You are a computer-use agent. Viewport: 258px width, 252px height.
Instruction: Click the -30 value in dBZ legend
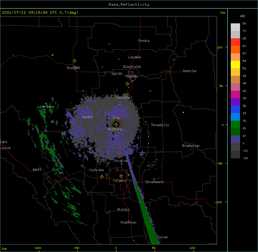click(245, 158)
